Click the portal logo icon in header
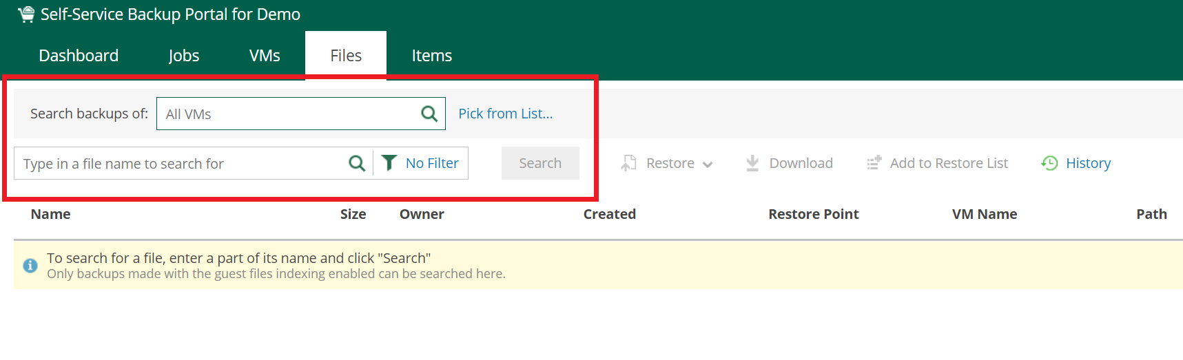The height and width of the screenshot is (360, 1183). click(26, 14)
